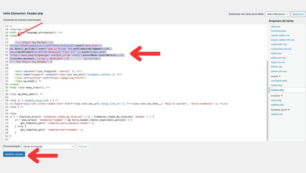The image size is (306, 173).
Task: Open classic-editor.css file
Action: pos(280,35)
